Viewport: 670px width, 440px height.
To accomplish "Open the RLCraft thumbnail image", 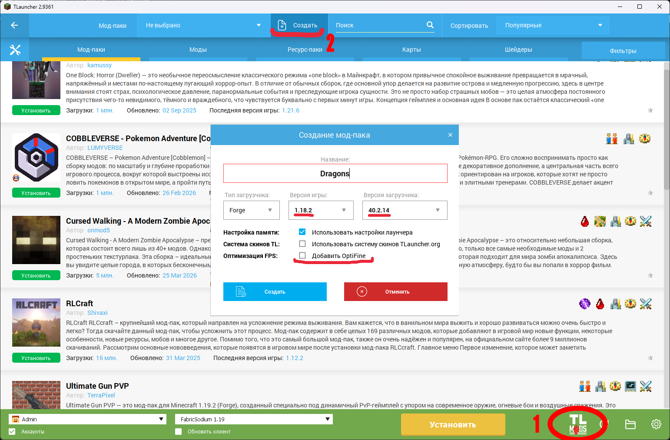I will pos(36,322).
